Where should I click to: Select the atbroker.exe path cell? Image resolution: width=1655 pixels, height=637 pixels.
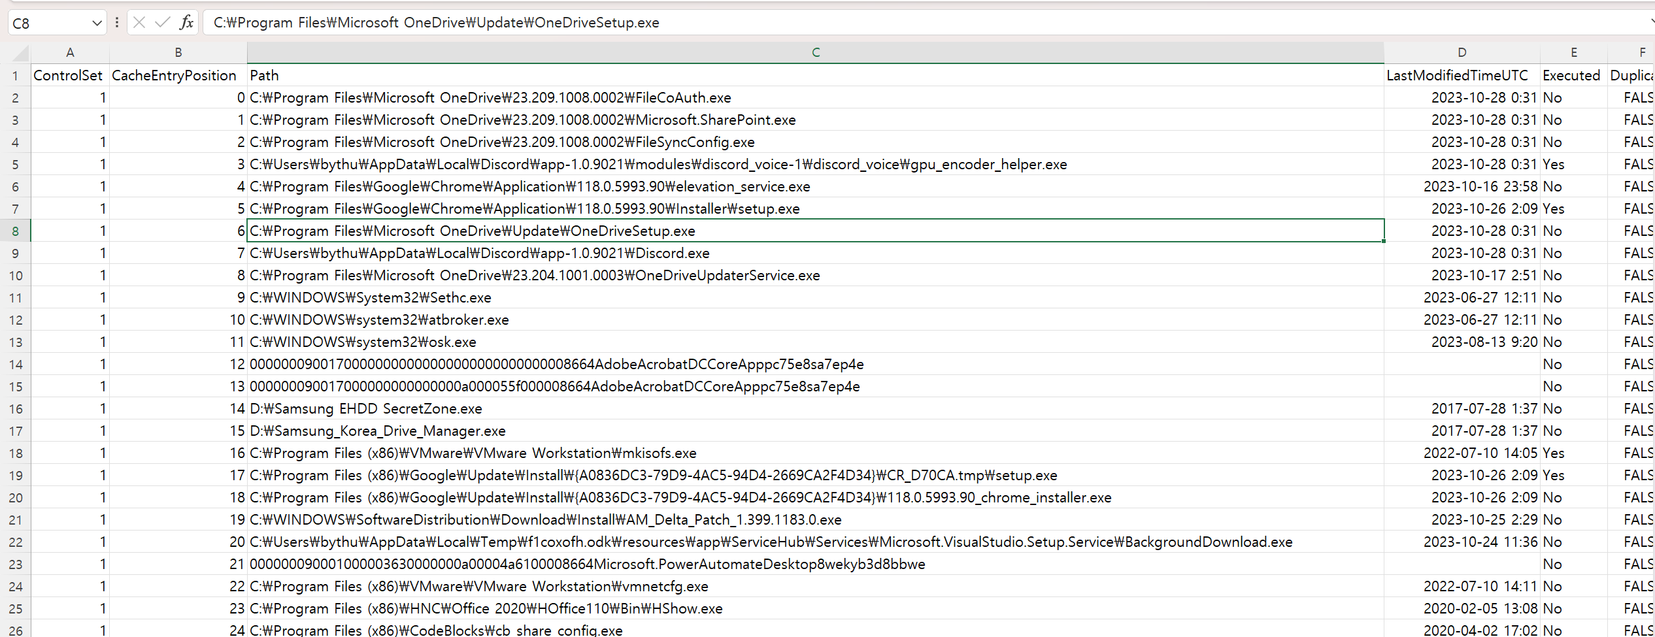click(x=816, y=320)
